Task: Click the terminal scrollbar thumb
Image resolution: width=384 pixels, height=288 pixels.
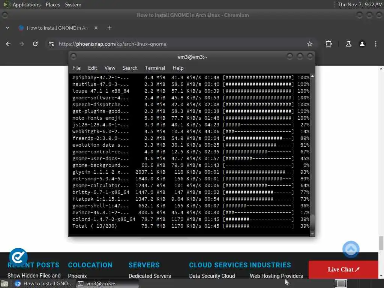Action: pos(312,222)
